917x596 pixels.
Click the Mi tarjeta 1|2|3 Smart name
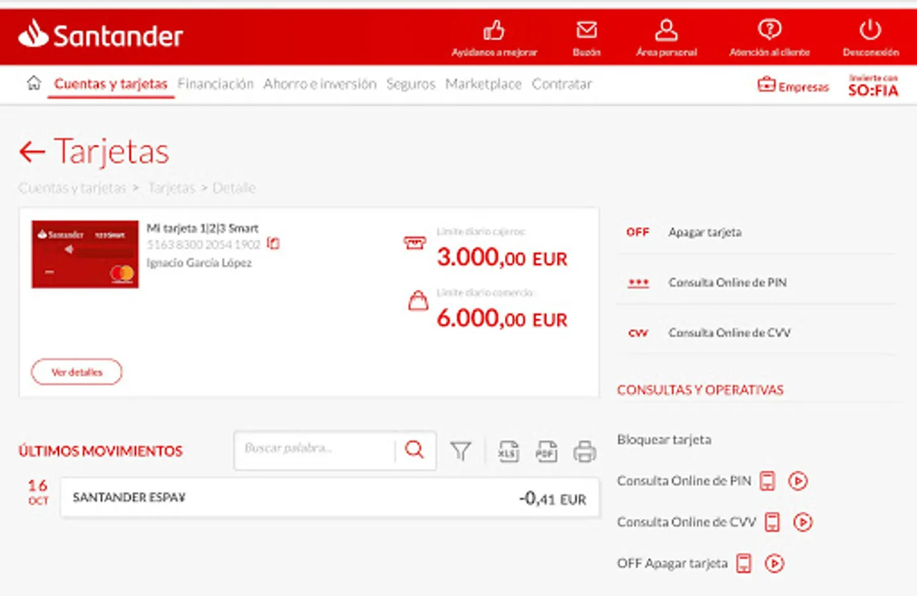pos(202,228)
